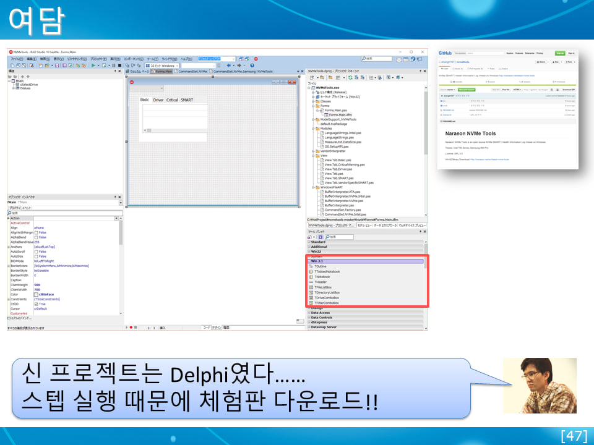Toggle the AutoScroll False checkbox
The height and width of the screenshot is (445, 594).
(x=37, y=252)
